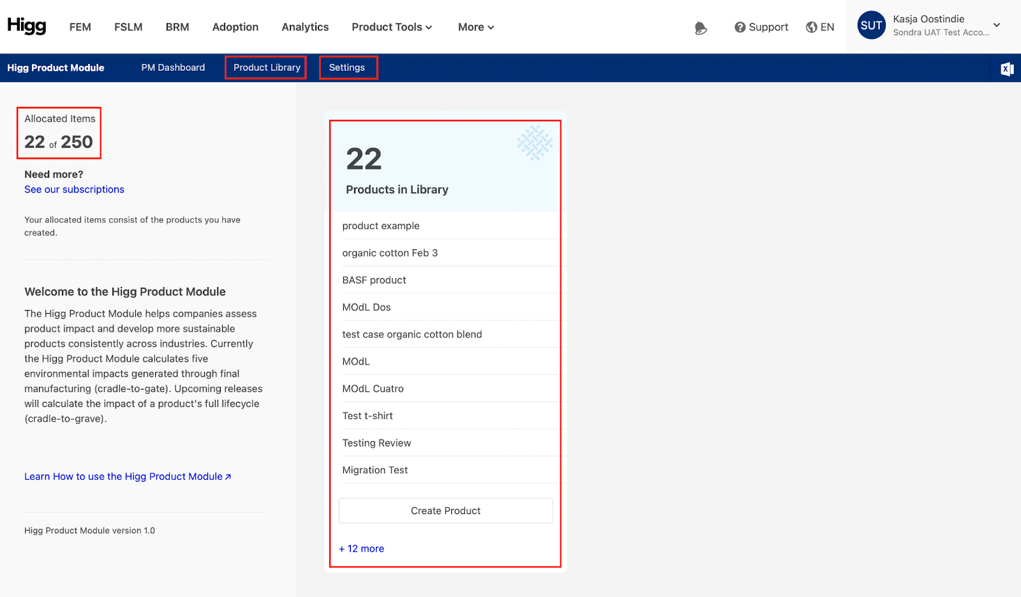This screenshot has height=597, width=1021.
Task: Open the FEM menu item
Action: pos(80,27)
